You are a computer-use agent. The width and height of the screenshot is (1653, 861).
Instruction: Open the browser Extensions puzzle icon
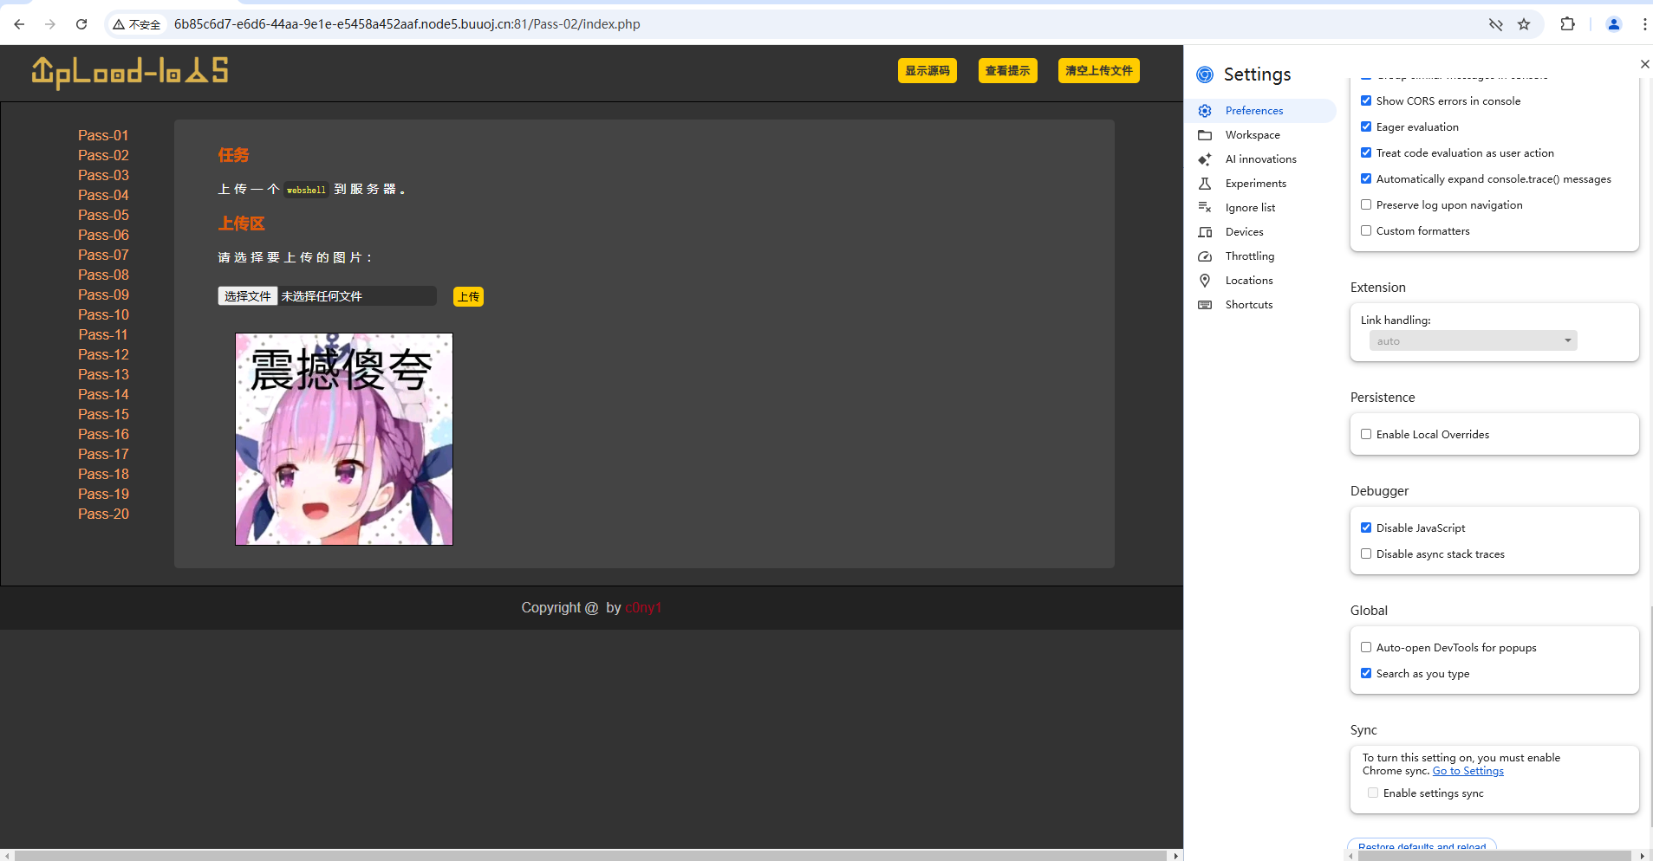point(1567,24)
